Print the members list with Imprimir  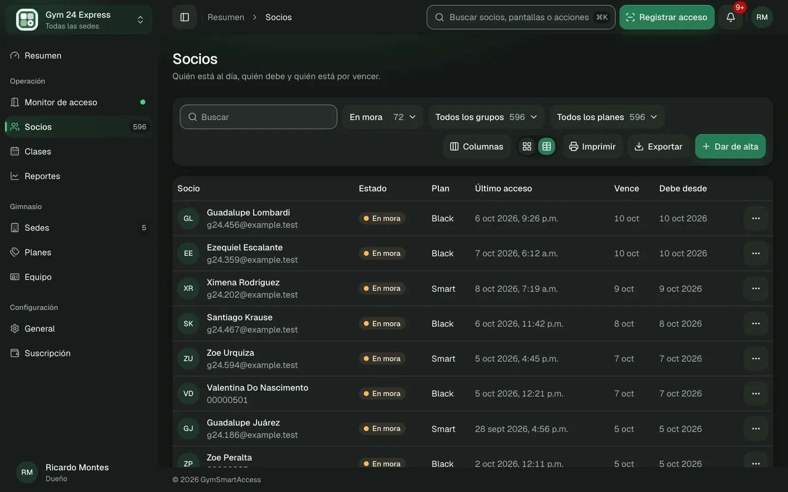592,147
